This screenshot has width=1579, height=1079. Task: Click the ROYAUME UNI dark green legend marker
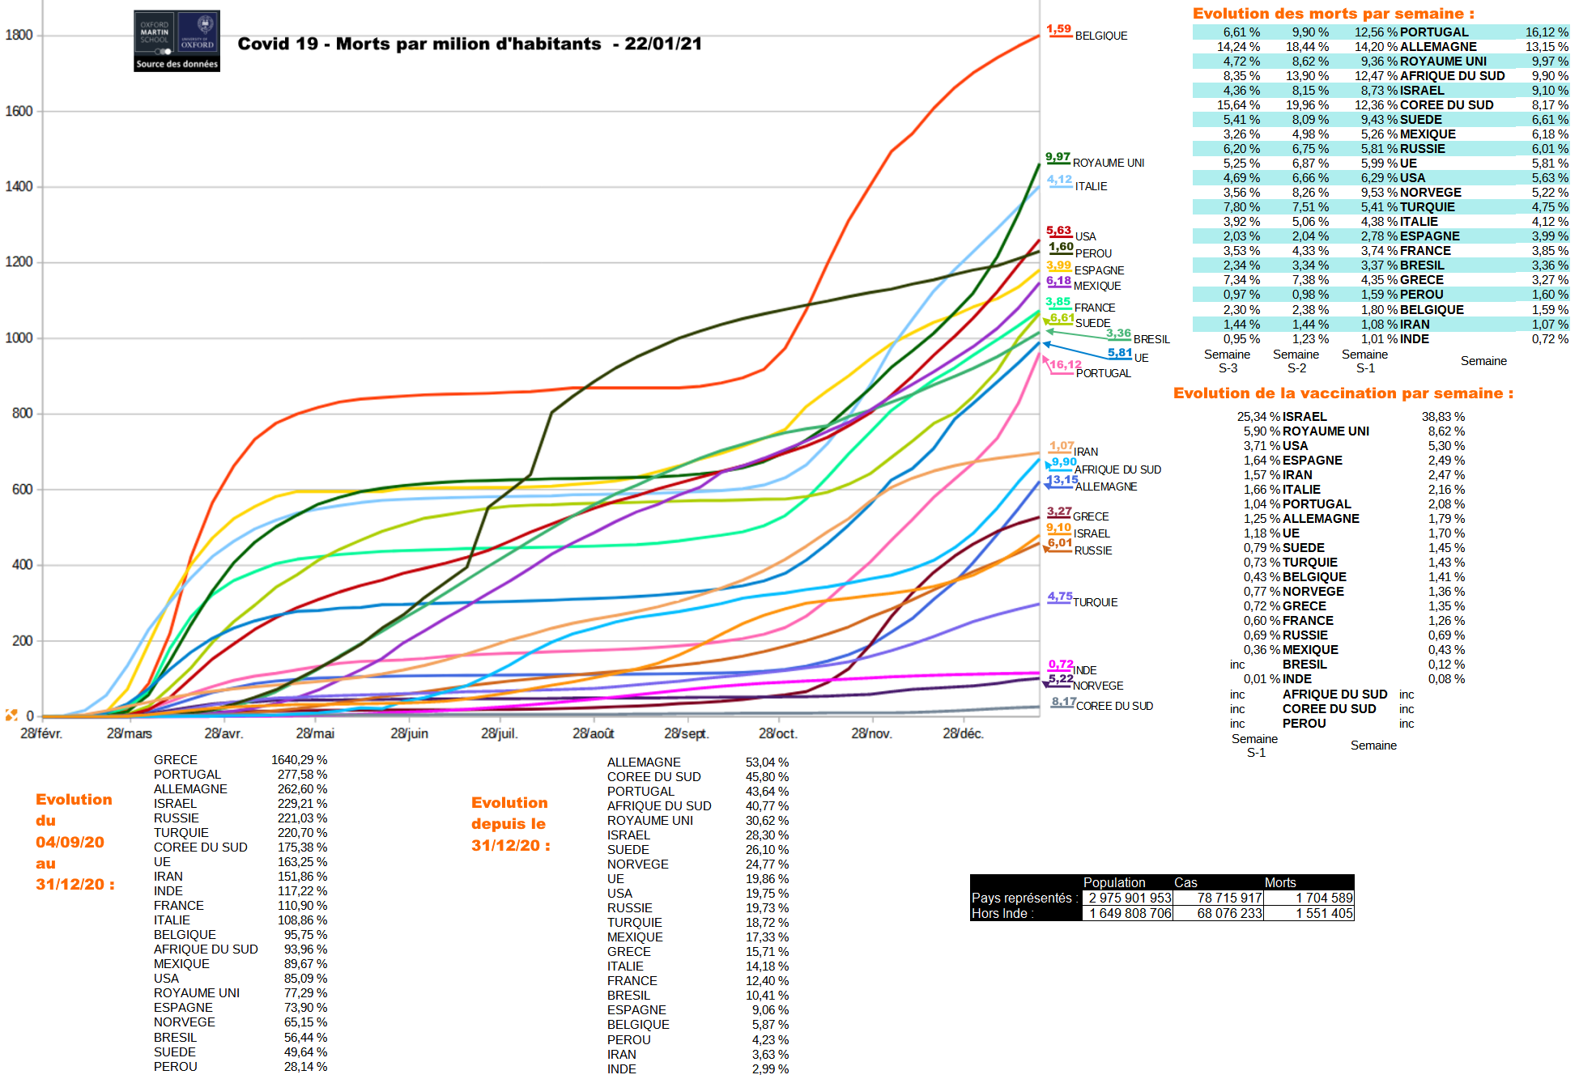point(1058,164)
